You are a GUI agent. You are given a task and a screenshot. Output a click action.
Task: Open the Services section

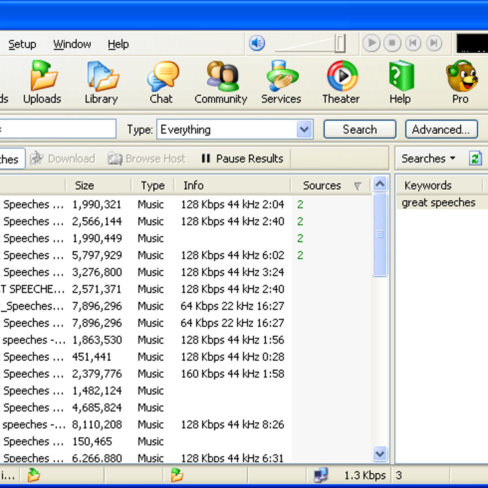pos(281,82)
